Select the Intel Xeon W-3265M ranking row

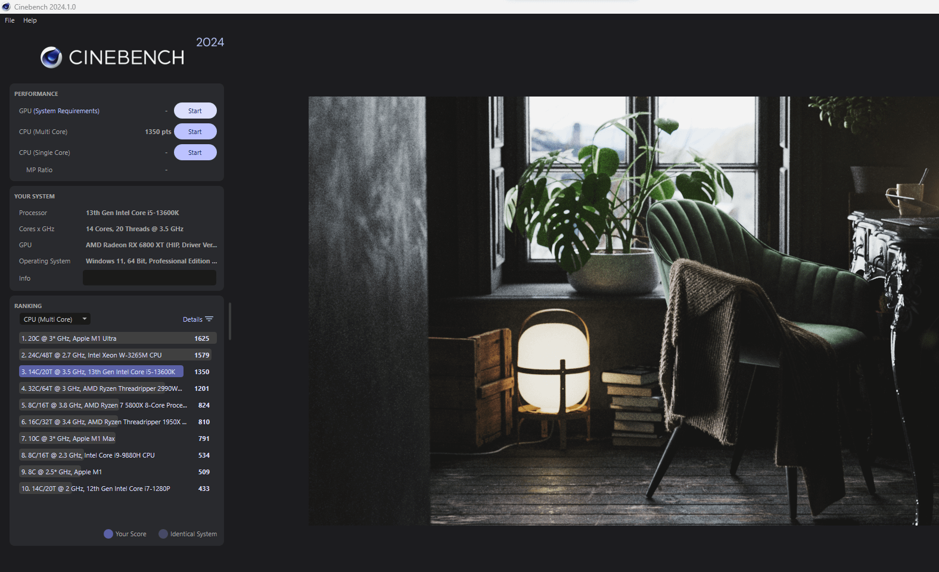[117, 355]
